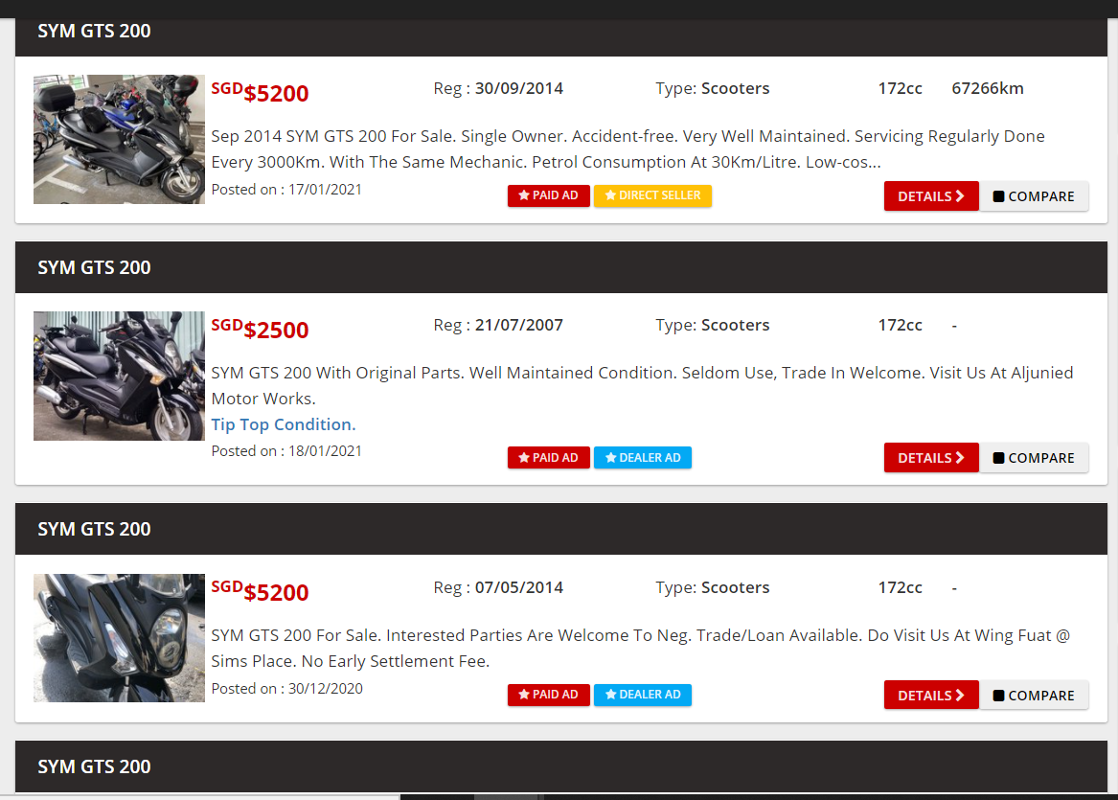Open the close-up headlight scooter photo
The height and width of the screenshot is (800, 1118).
(x=119, y=637)
